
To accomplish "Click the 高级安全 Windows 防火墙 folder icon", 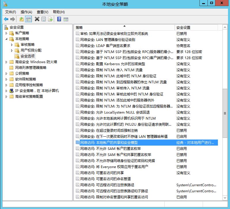I will [x=12, y=62].
